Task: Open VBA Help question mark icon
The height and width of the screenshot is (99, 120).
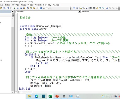Action: point(41,8)
